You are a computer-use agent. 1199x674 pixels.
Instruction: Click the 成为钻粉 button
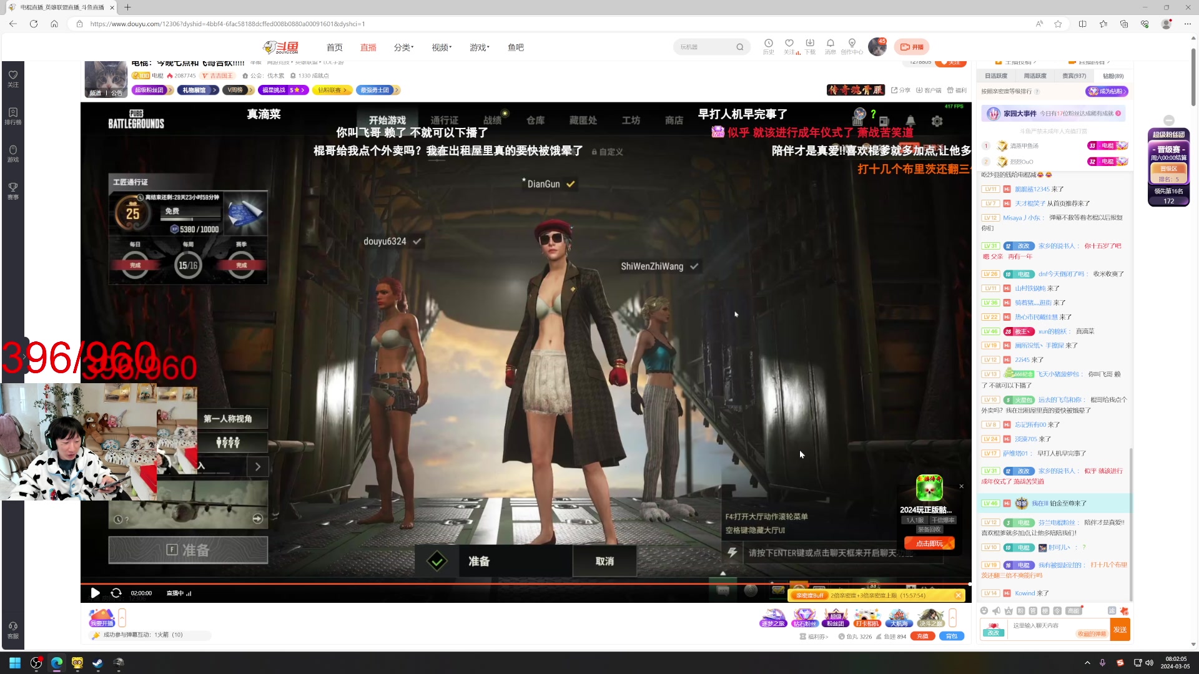(x=1107, y=92)
